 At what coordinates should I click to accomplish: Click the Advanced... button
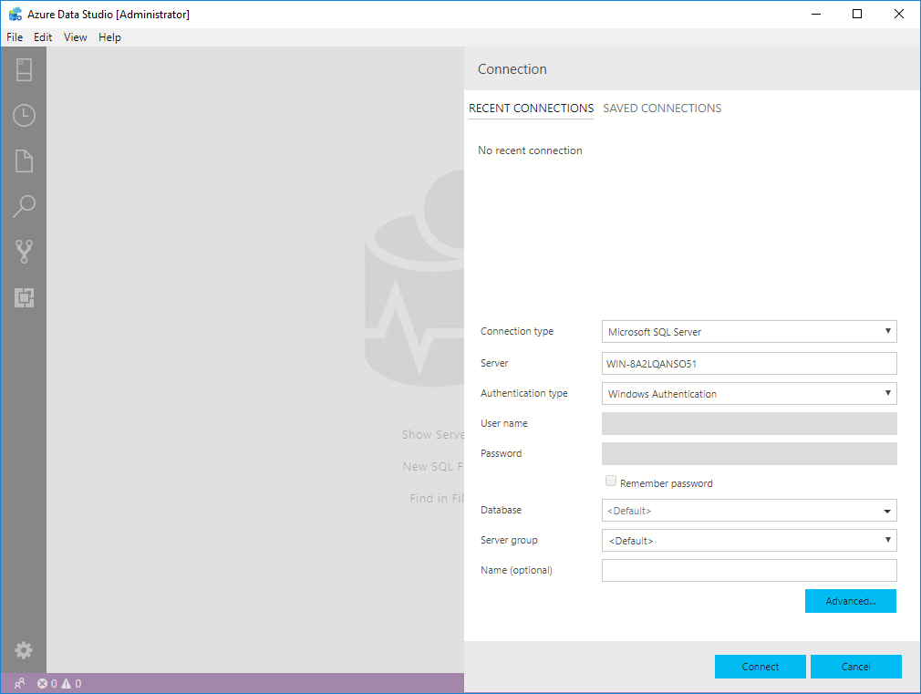click(851, 601)
